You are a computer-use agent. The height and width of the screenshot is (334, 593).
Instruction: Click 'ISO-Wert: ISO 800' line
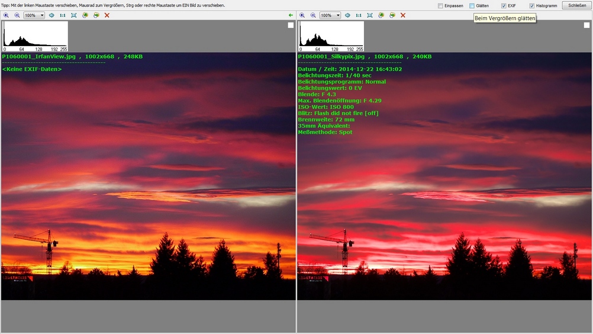pyautogui.click(x=325, y=107)
